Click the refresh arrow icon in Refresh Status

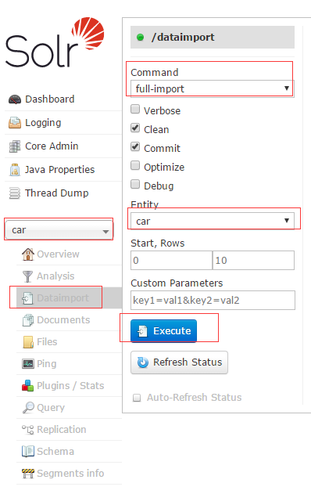(x=143, y=362)
